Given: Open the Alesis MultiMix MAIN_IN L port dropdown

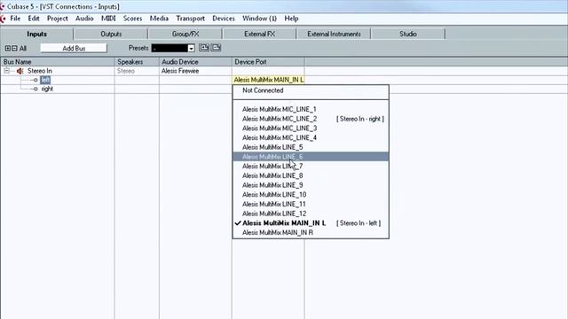Looking at the screenshot, I should click(x=268, y=80).
